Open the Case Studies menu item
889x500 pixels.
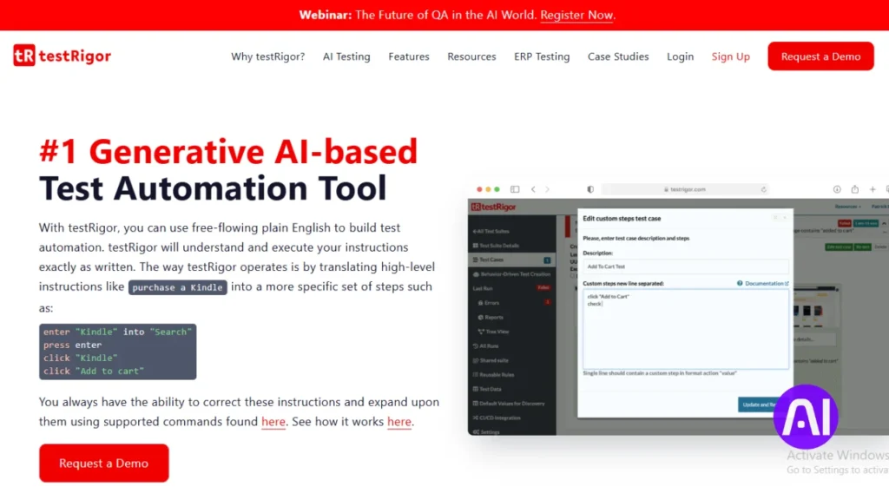point(618,56)
